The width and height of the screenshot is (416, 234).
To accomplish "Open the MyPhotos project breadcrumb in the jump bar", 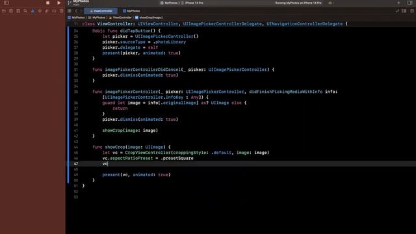I will [76, 18].
